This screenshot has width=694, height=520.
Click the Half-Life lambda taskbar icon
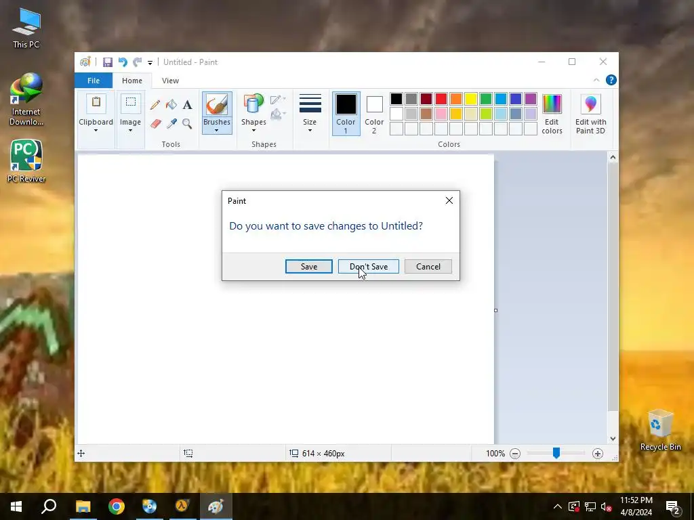point(182,506)
